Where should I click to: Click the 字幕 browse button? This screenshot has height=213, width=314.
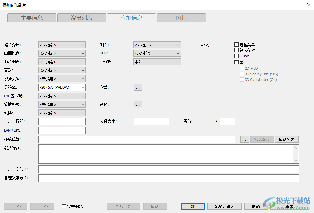tap(138, 87)
